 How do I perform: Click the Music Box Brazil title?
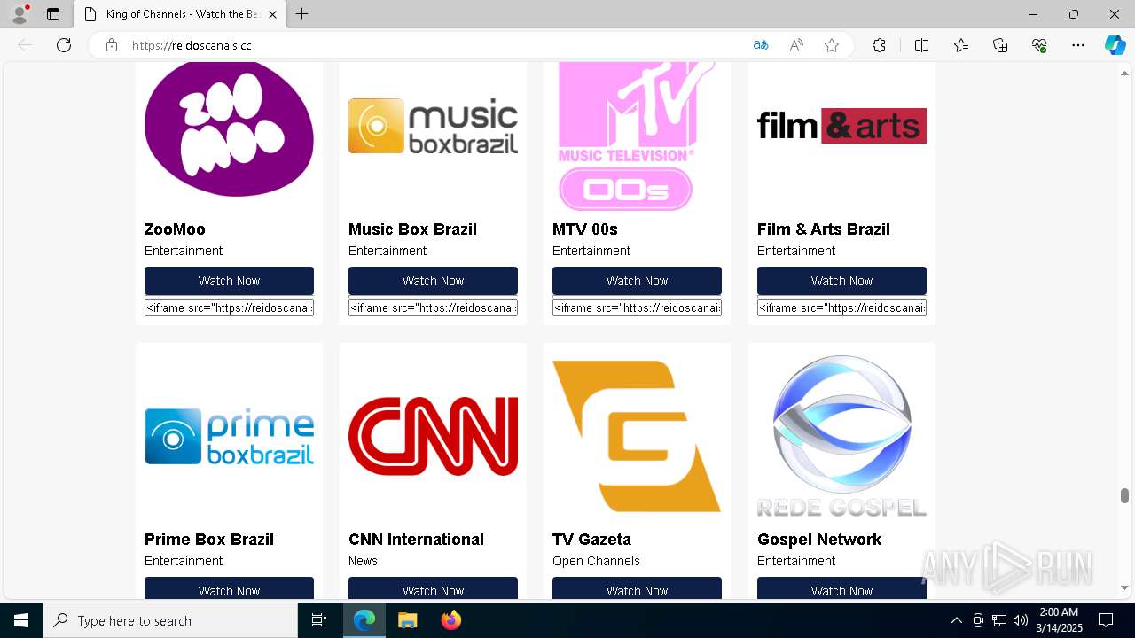point(412,230)
